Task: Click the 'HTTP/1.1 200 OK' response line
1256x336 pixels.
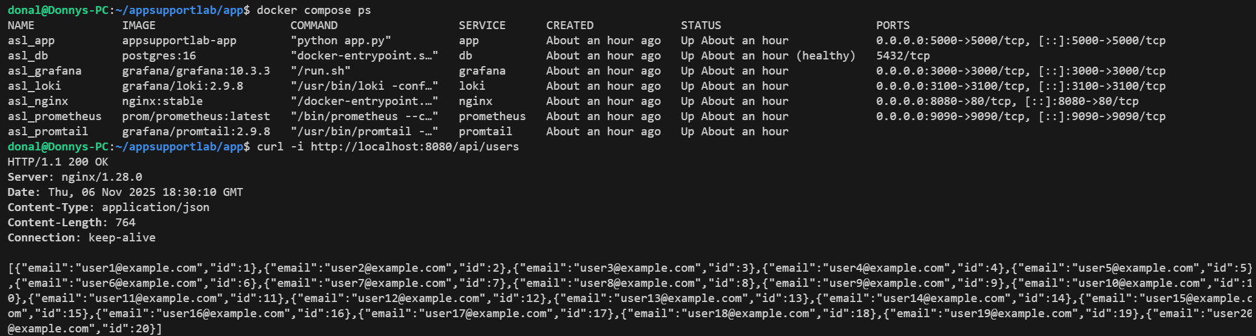Action: click(x=58, y=162)
